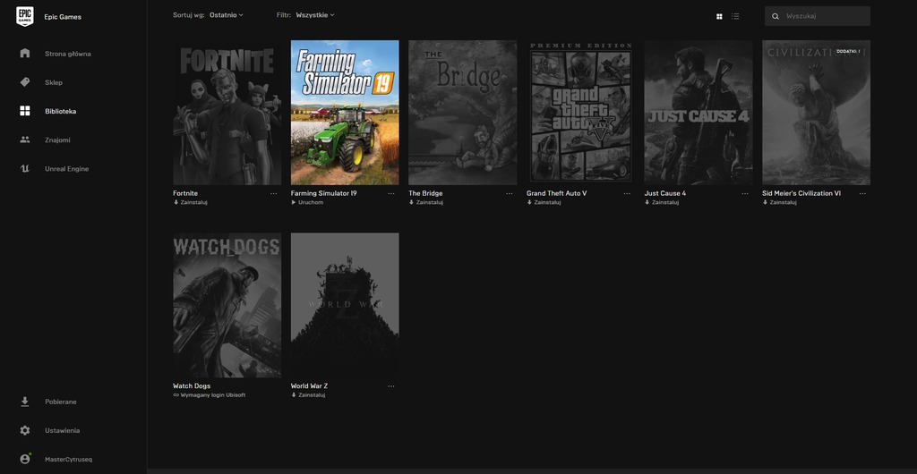
Task: Click the Epic Games logo icon
Action: [x=24, y=16]
